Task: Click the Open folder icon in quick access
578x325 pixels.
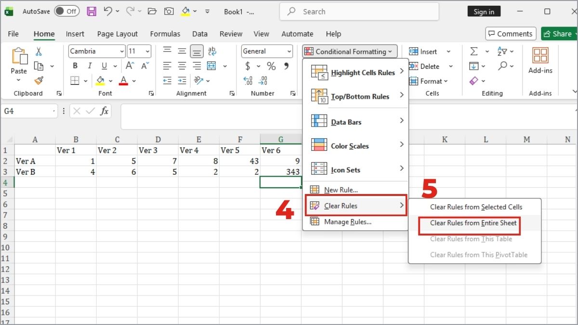Action: pos(152,11)
